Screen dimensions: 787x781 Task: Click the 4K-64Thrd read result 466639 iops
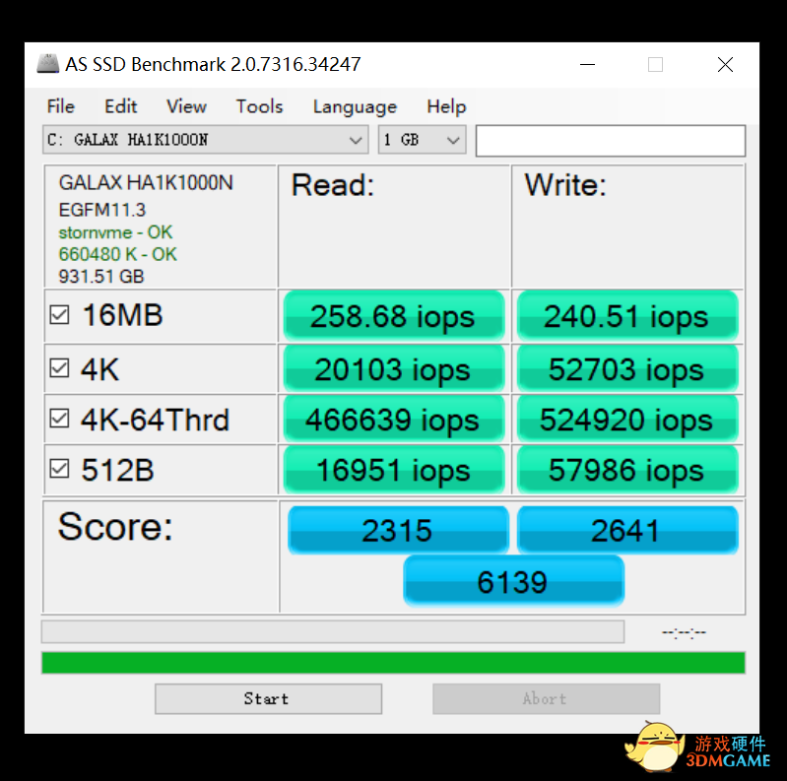pos(394,420)
